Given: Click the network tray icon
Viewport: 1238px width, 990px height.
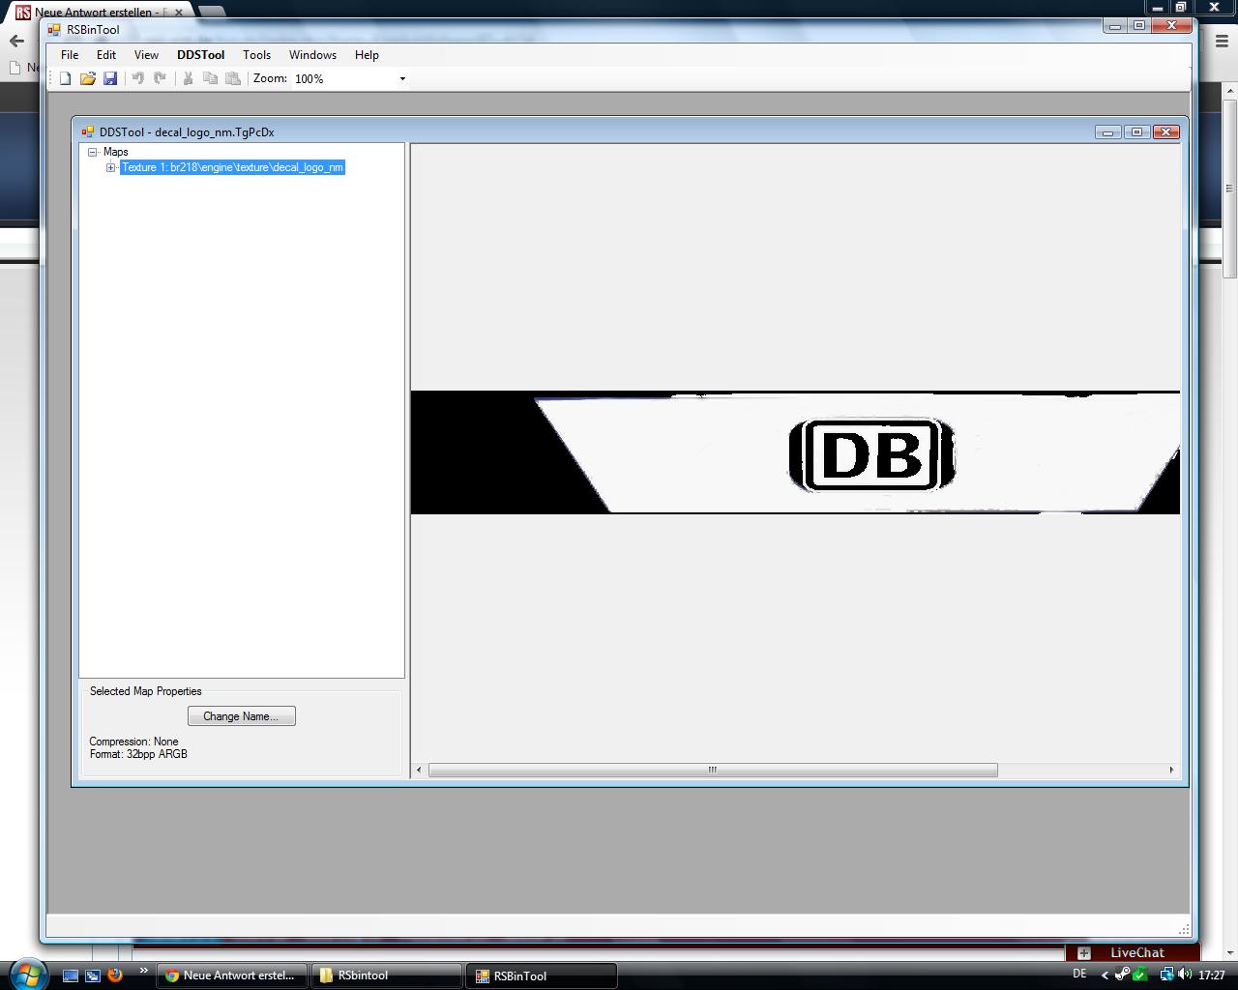Looking at the screenshot, I should pos(1166,975).
